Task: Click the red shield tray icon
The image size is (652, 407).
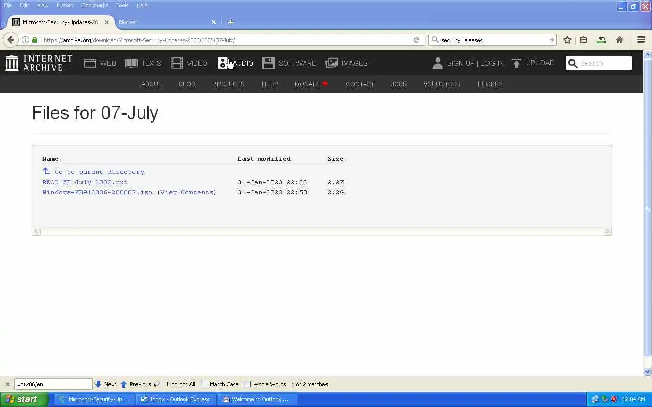Action: [x=614, y=399]
